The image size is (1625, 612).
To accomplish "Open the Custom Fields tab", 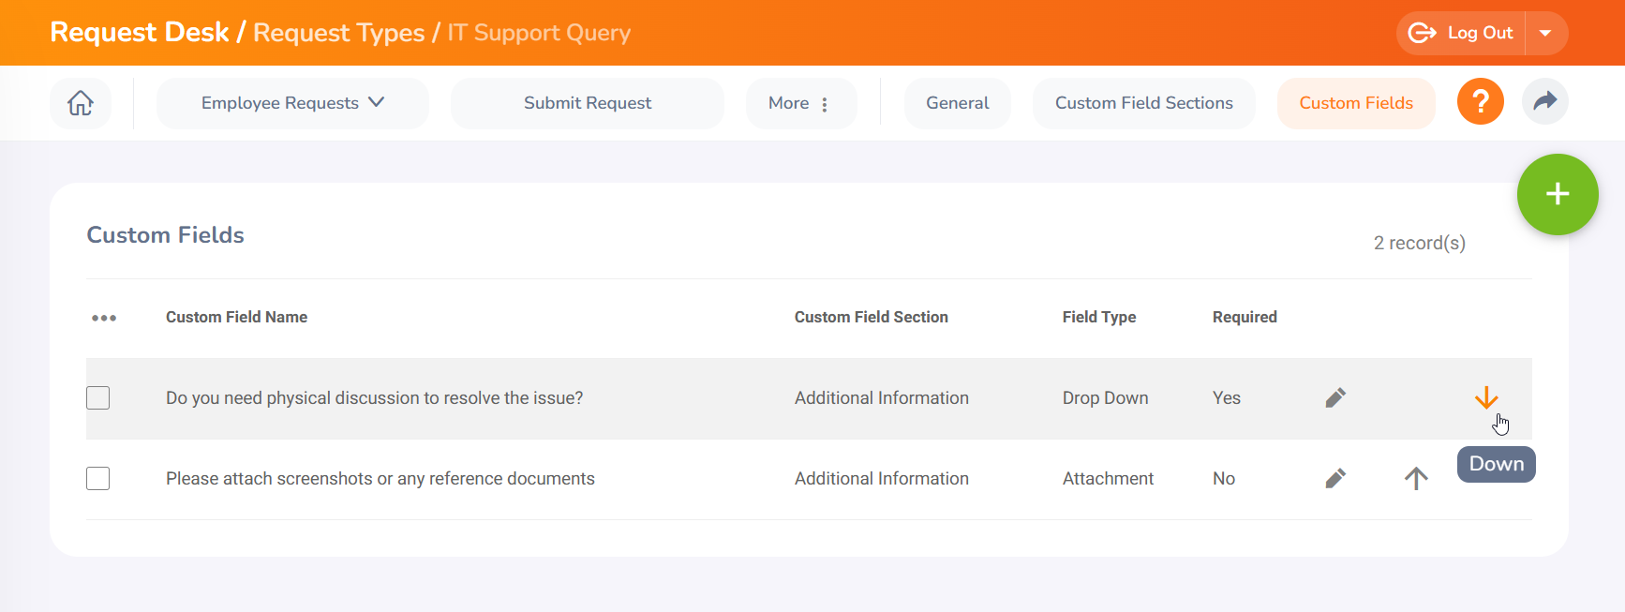I will [x=1355, y=103].
